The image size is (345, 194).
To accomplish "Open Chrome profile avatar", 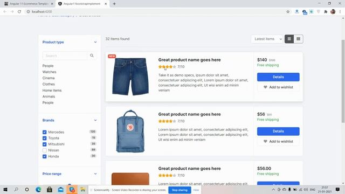I will pyautogui.click(x=333, y=12).
